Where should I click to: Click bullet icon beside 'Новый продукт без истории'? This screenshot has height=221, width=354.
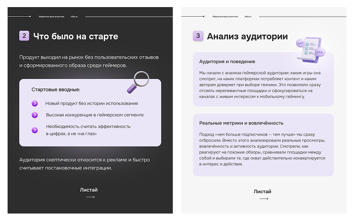point(35,103)
